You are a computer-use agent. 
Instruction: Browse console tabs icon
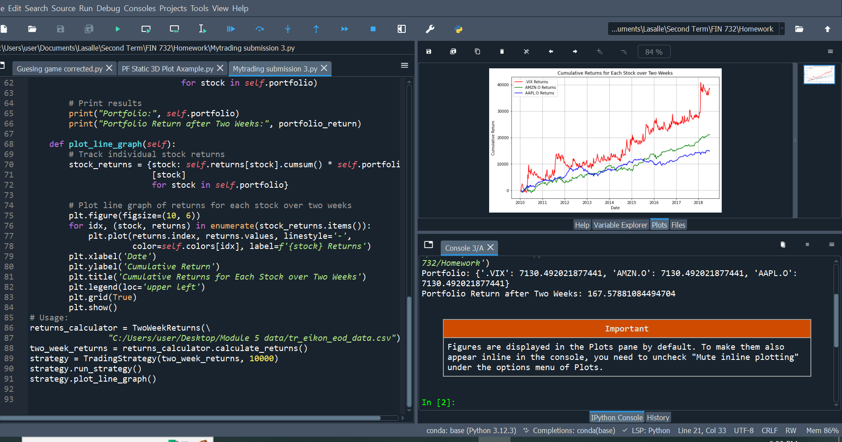(x=428, y=245)
